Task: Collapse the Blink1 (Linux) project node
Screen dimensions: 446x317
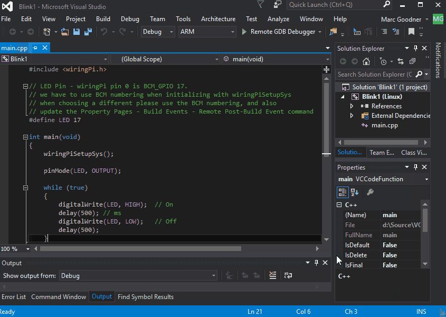Action: (x=343, y=97)
